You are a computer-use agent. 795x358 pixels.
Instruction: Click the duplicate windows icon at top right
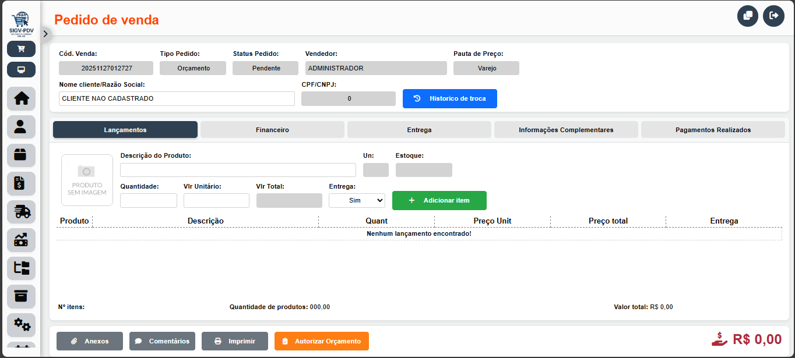pos(748,16)
